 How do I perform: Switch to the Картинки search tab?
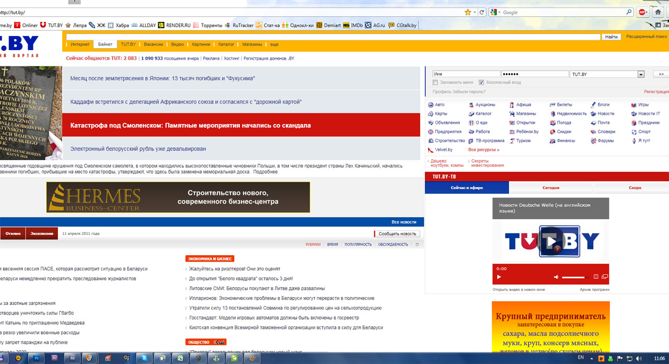[201, 44]
